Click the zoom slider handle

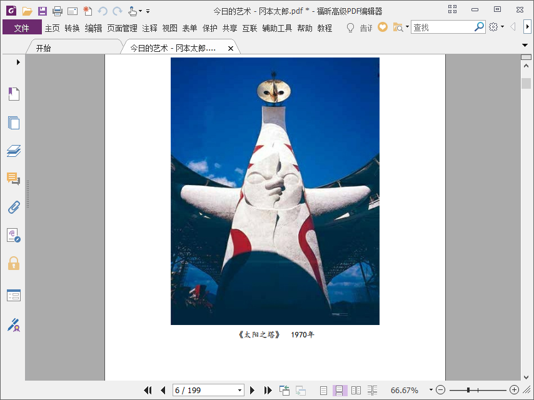click(468, 390)
